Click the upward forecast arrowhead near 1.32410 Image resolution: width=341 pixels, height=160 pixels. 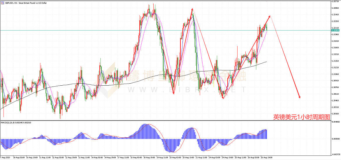[269, 17]
